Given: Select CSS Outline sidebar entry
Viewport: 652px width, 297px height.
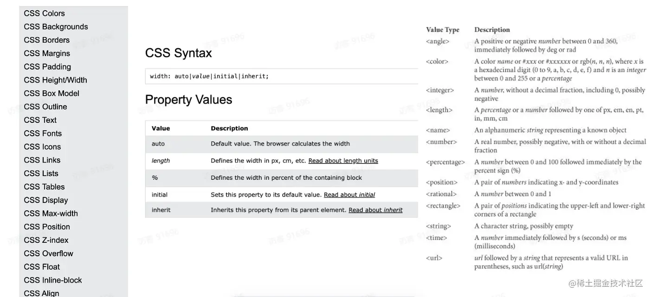Looking at the screenshot, I should [x=45, y=107].
